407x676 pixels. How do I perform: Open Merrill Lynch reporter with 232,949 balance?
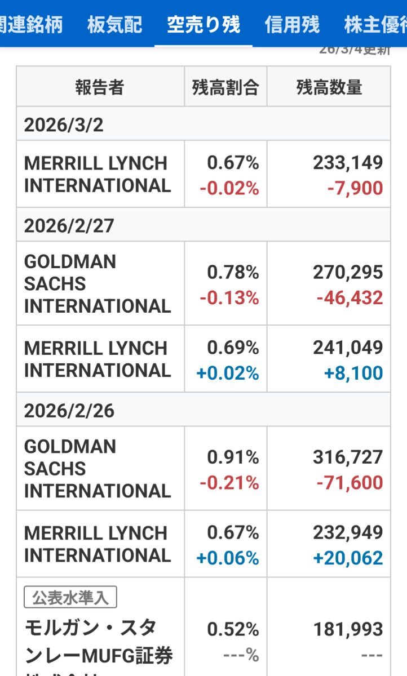[97, 544]
